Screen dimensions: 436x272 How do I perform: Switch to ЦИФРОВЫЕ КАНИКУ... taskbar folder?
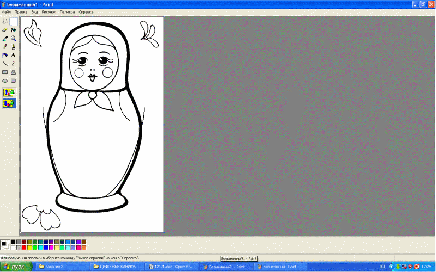116,267
